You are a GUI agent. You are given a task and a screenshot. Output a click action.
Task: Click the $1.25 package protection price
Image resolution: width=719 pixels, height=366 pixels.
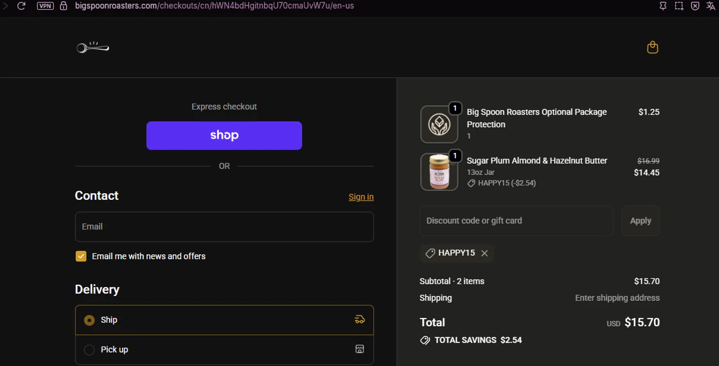(x=649, y=112)
